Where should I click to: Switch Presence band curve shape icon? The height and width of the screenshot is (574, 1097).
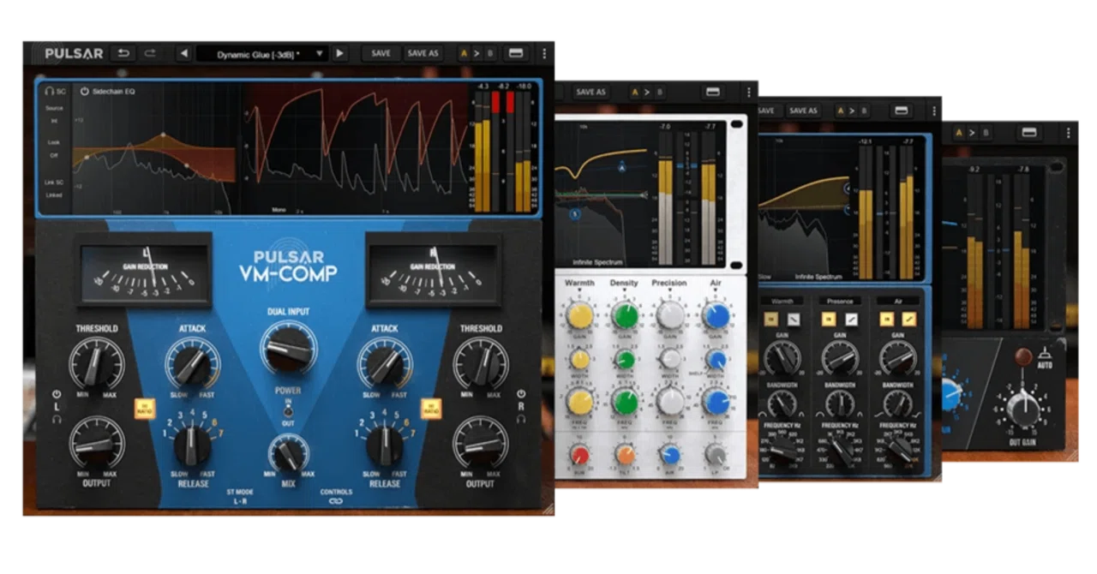tap(852, 319)
